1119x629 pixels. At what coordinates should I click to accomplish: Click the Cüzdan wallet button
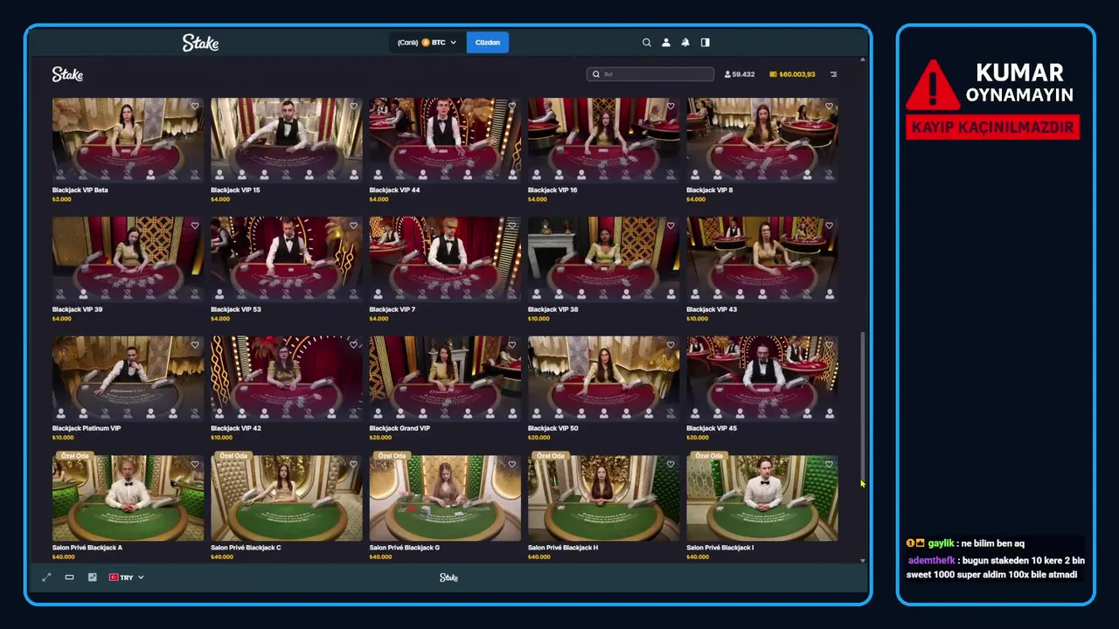pos(488,42)
